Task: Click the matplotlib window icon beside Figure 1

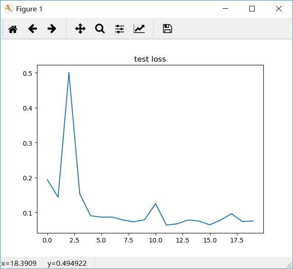Action: [9, 9]
